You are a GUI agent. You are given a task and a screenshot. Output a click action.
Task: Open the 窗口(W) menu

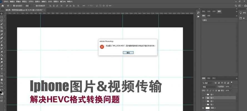point(63,2)
